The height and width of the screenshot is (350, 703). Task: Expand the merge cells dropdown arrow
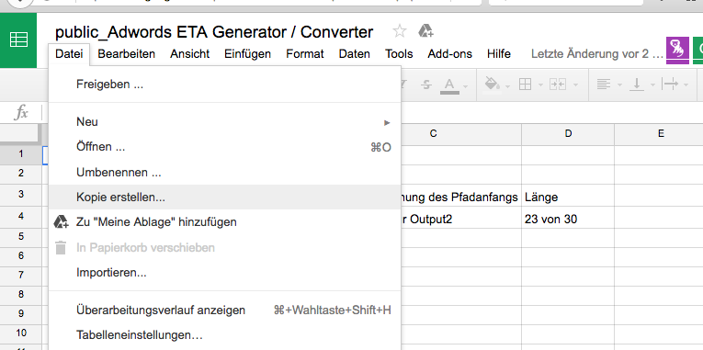coord(575,85)
